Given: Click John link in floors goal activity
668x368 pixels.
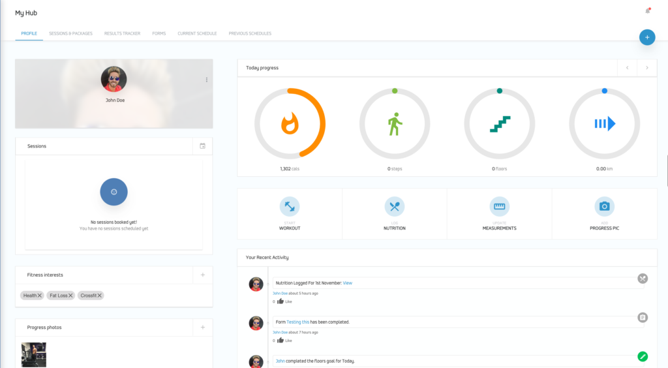Looking at the screenshot, I should pyautogui.click(x=280, y=361).
